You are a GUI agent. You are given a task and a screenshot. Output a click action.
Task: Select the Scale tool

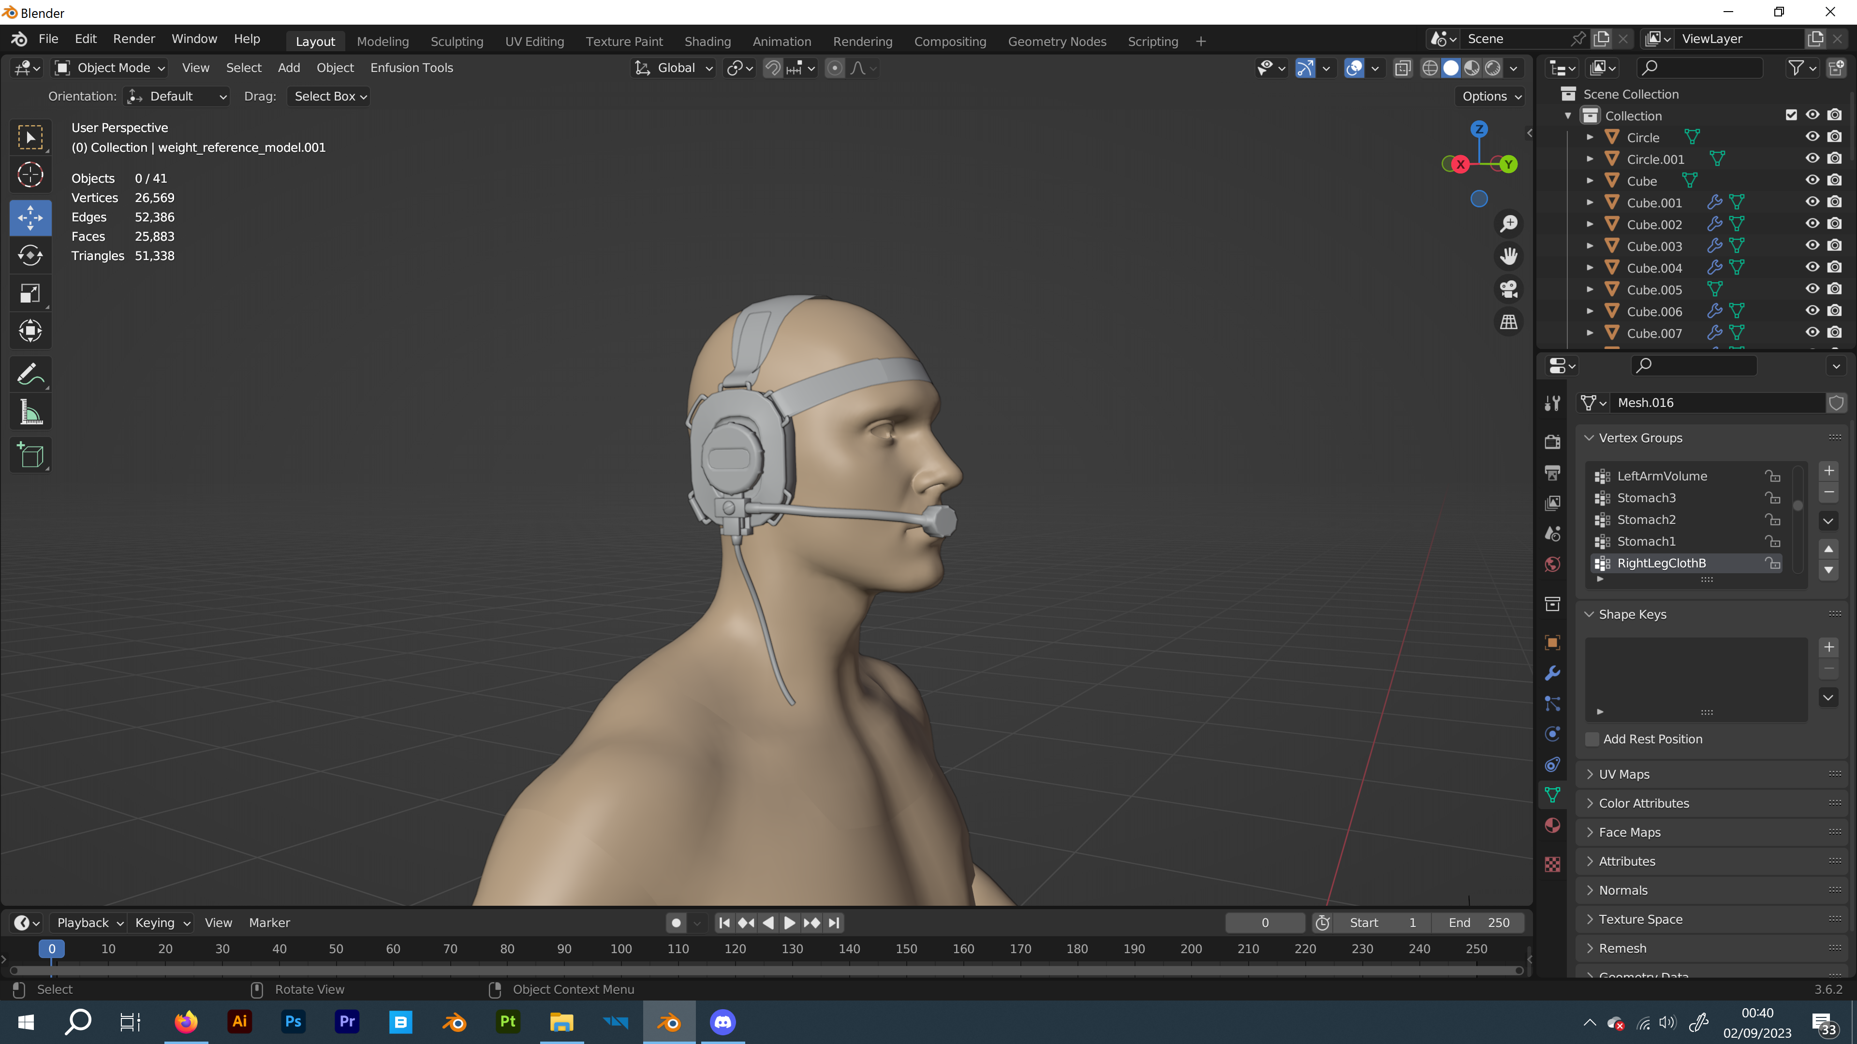click(30, 293)
